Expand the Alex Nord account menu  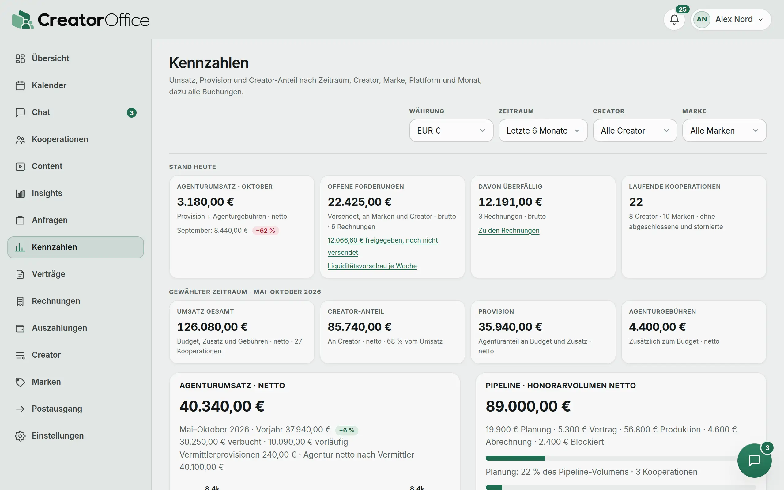[730, 19]
